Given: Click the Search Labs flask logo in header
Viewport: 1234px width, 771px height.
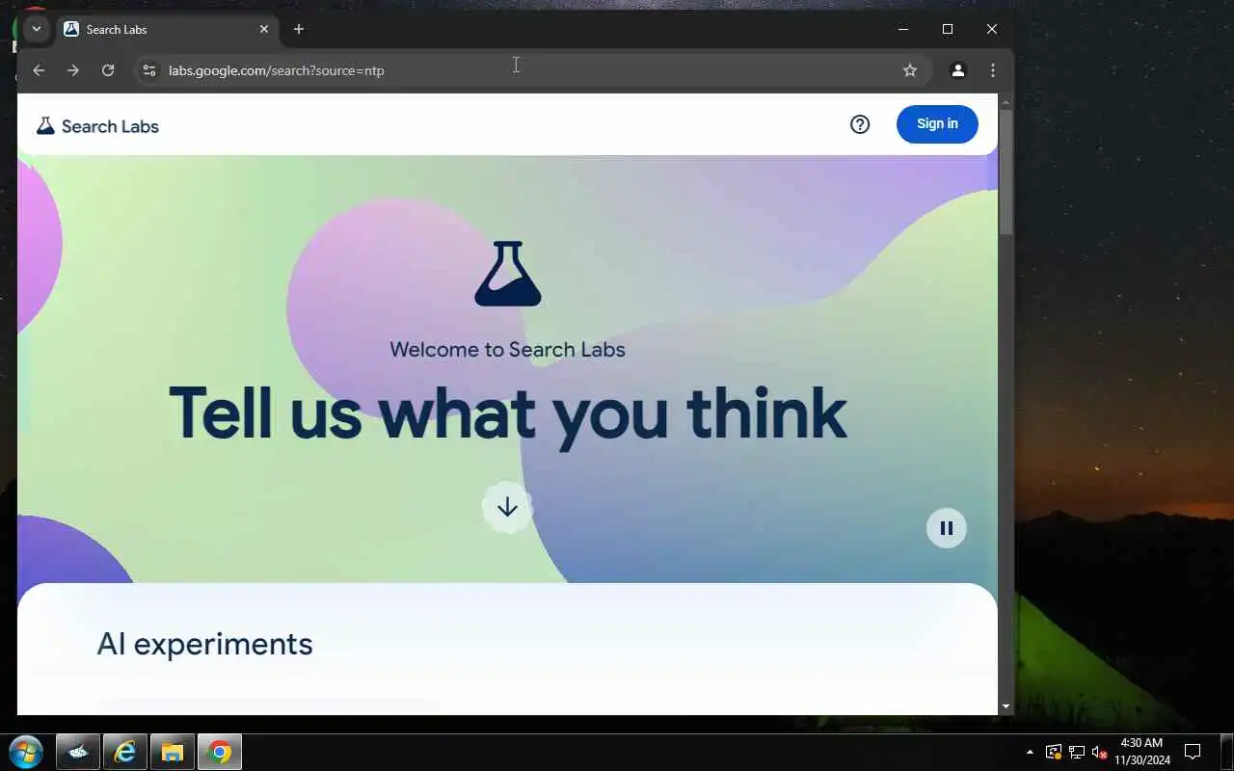Looking at the screenshot, I should pyautogui.click(x=45, y=126).
